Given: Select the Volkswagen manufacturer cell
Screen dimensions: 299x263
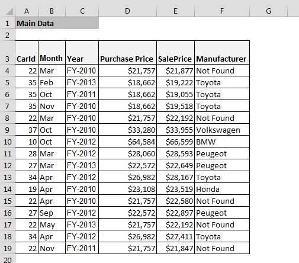Looking at the screenshot, I should tap(222, 130).
